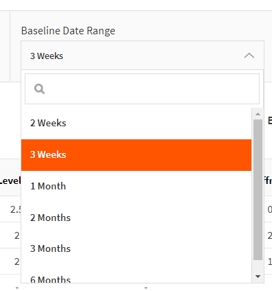Pick 2 Months from the list

click(x=136, y=218)
